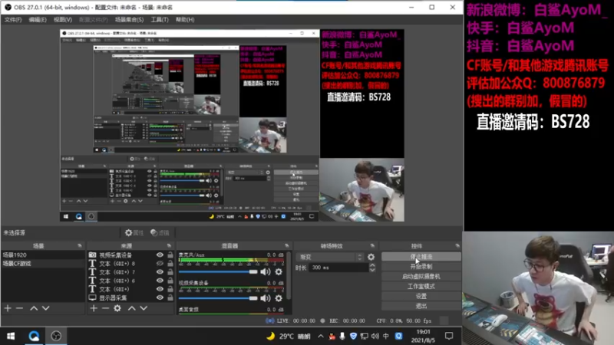Open transition properties gear next to 渐变

pyautogui.click(x=371, y=257)
